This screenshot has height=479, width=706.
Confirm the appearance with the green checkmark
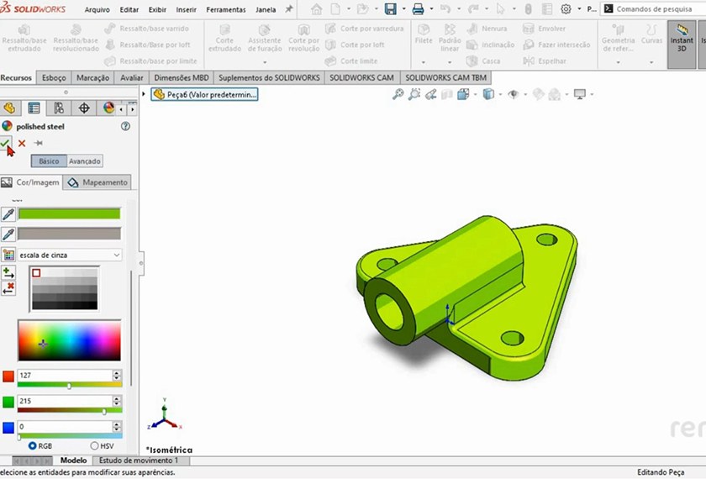coord(7,144)
